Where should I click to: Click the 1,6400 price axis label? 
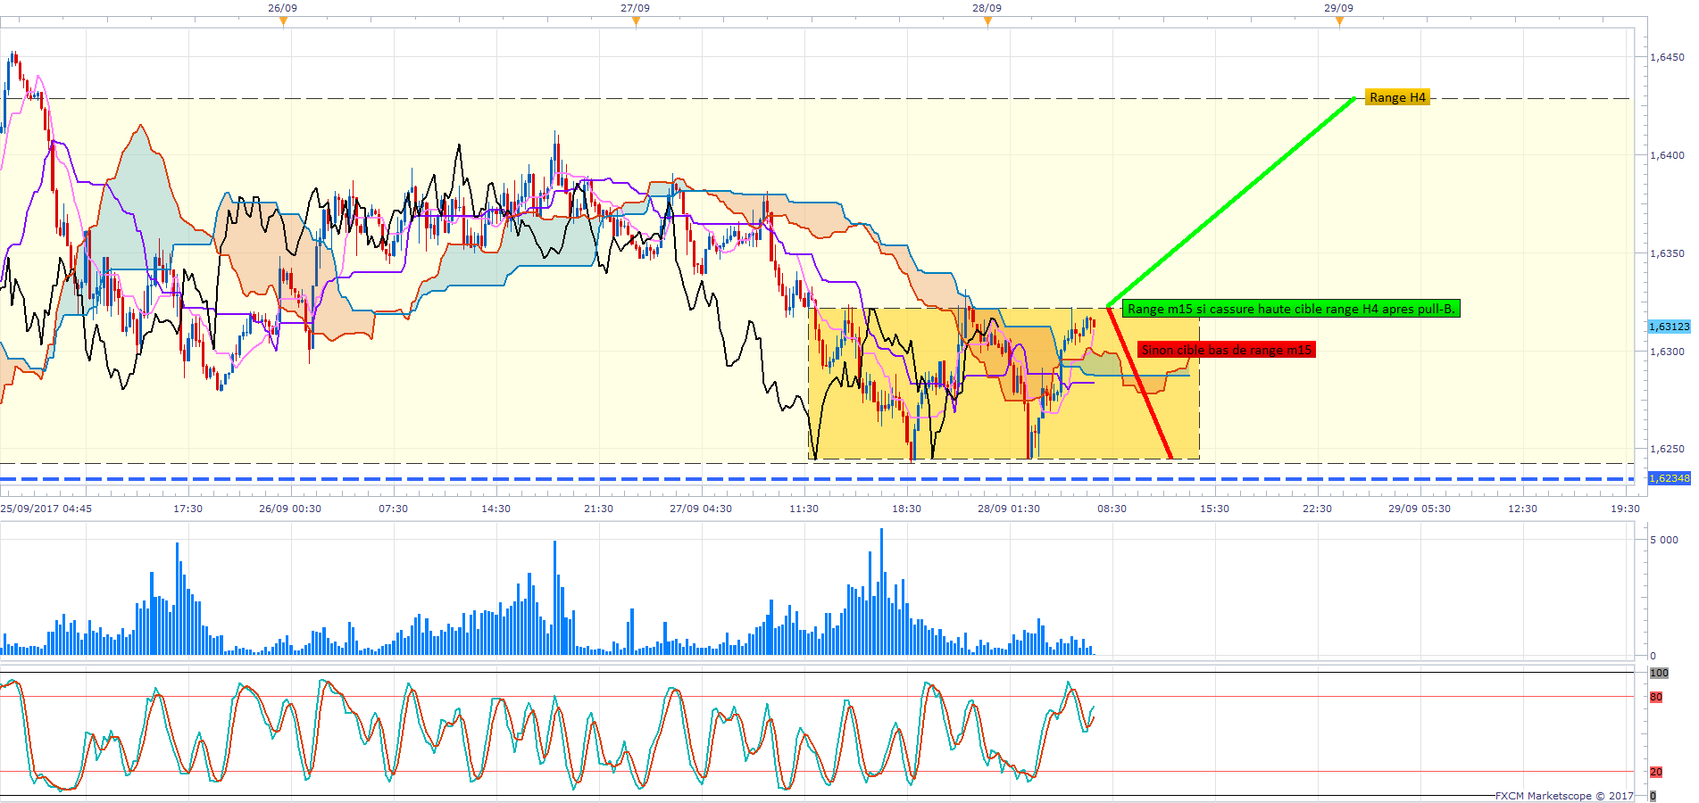[1667, 155]
